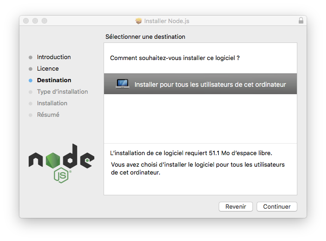The height and width of the screenshot is (241, 326).
Task: Open the Licence step in sidebar
Action: click(48, 69)
